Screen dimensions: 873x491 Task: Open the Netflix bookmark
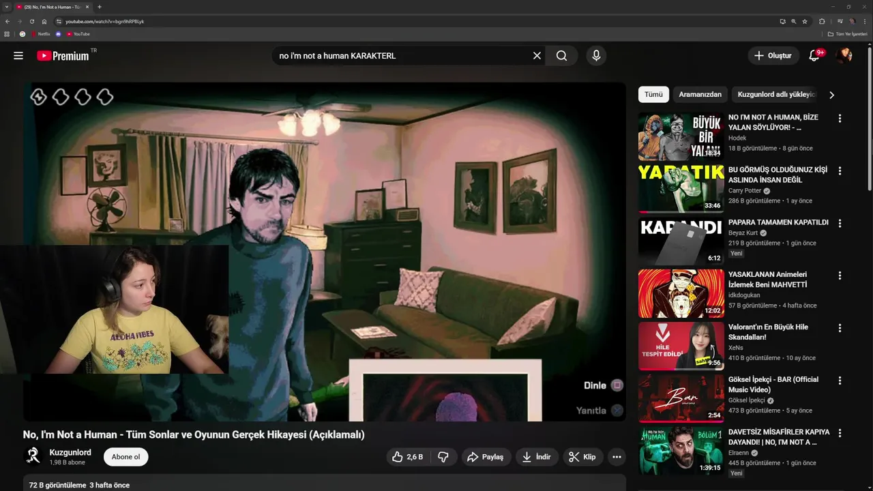pyautogui.click(x=40, y=34)
